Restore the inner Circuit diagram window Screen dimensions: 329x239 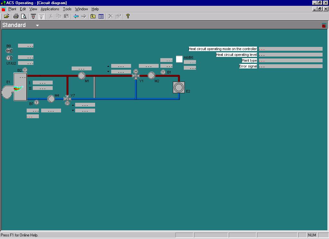pos(320,9)
